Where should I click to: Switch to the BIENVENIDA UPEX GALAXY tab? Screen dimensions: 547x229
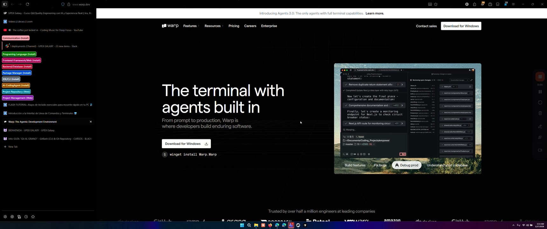point(48,130)
